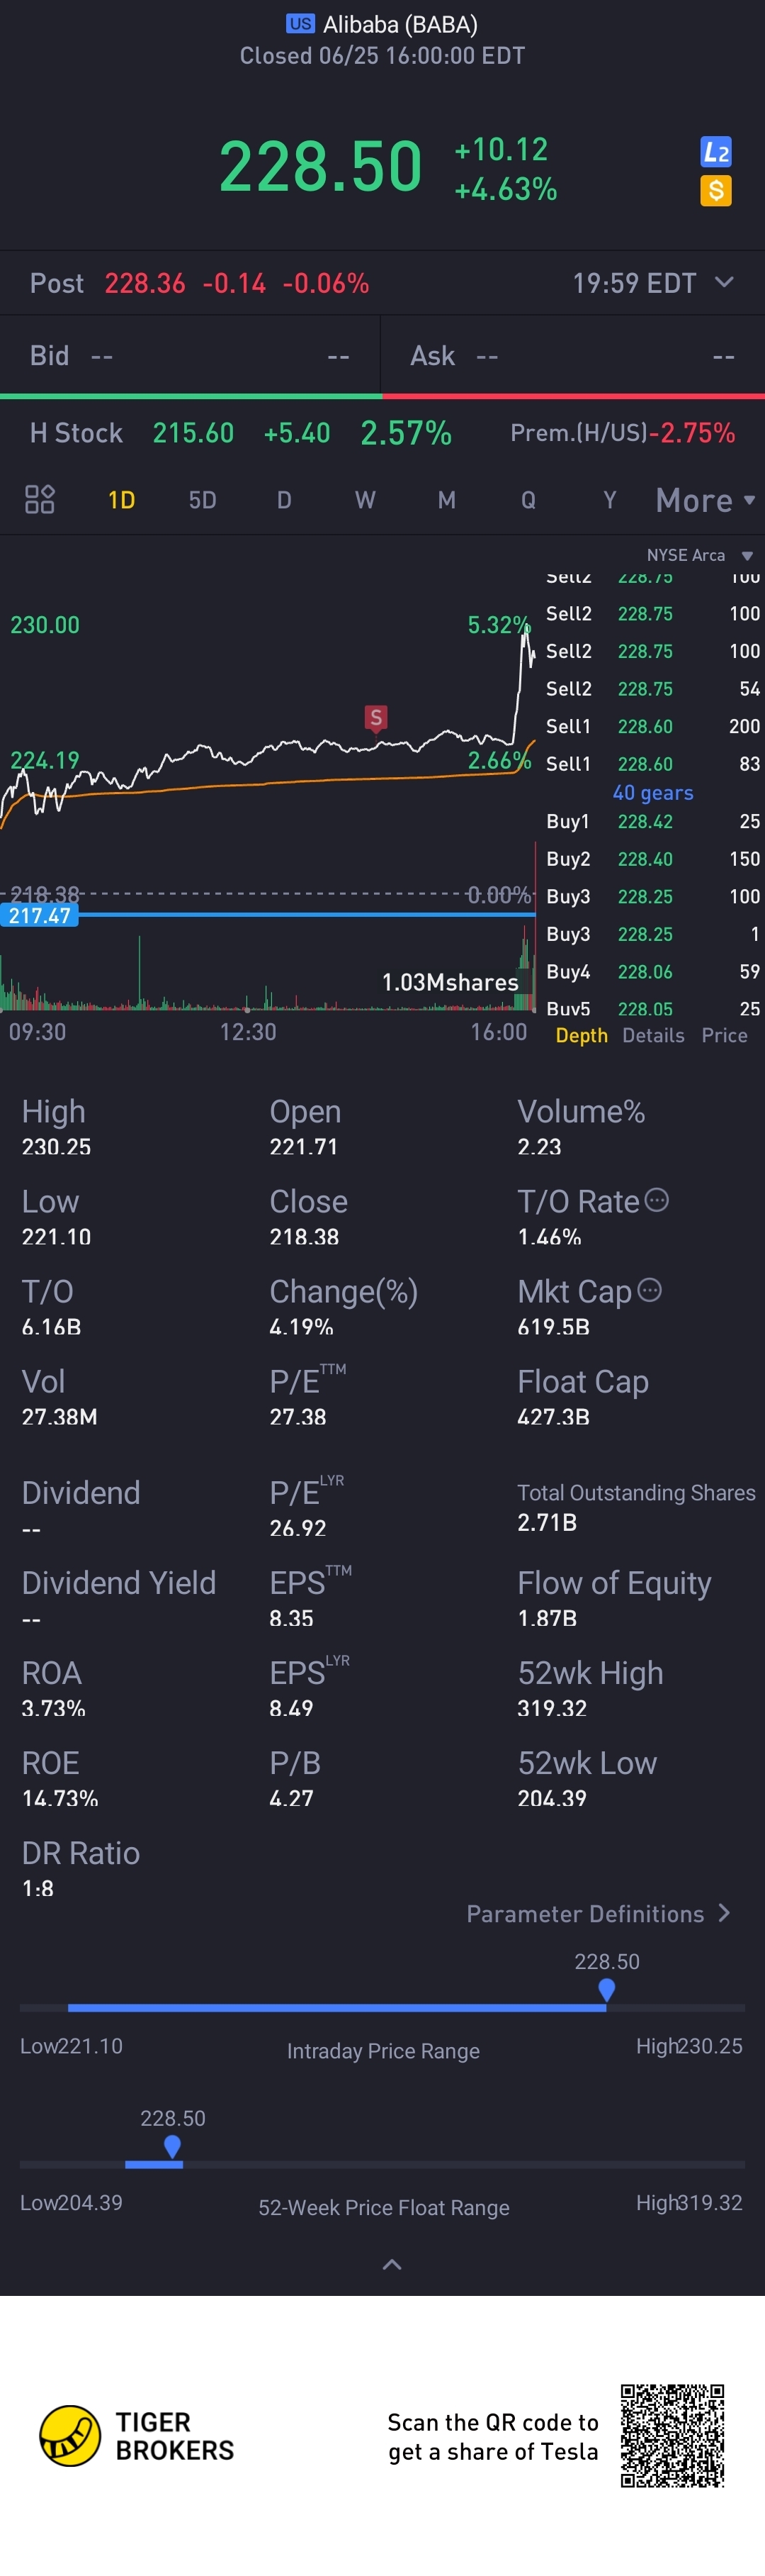Select the Price tab
The image size is (765, 2576).
click(724, 1035)
